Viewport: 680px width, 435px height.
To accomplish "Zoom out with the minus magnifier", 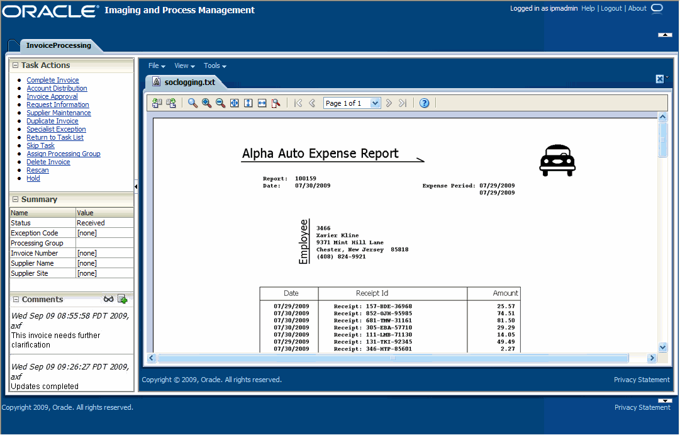I will (220, 103).
